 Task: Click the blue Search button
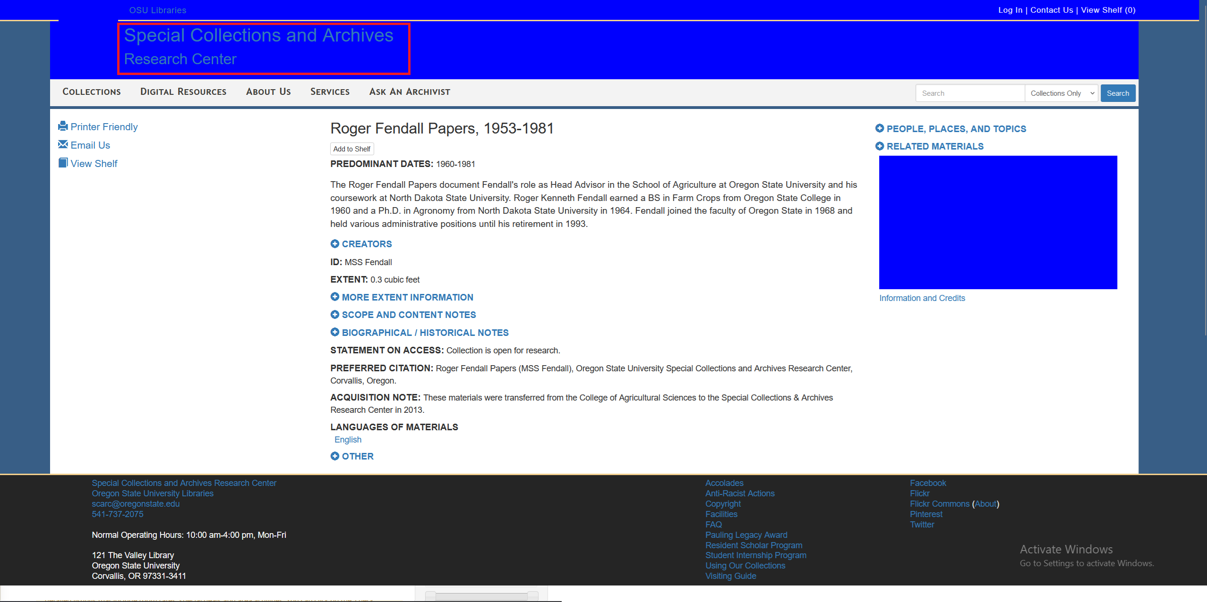click(1118, 93)
